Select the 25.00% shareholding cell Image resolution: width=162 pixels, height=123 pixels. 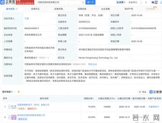[92, 117]
